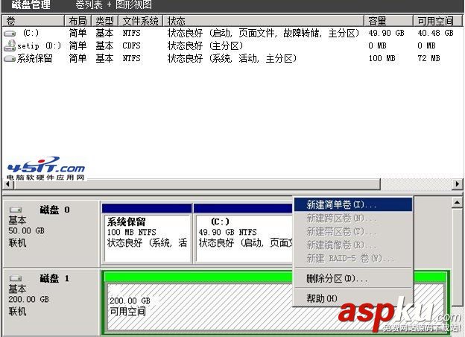Screen dimensions: 465x337
Task: Sort by the 可用空间 column header
Action: [x=437, y=21]
